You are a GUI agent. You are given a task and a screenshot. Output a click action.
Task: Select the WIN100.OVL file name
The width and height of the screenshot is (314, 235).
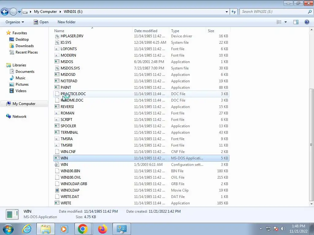click(x=71, y=177)
